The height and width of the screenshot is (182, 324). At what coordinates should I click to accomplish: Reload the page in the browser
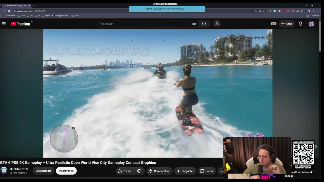[9, 11]
